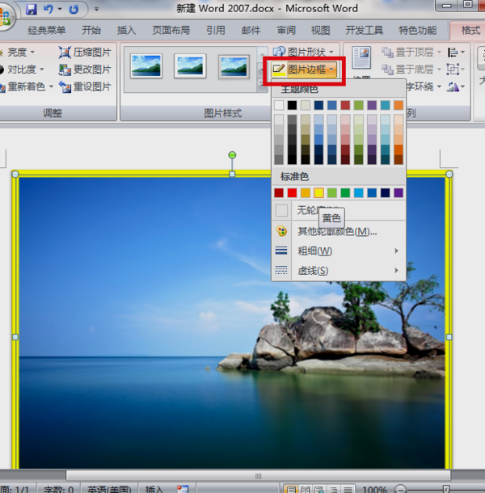Viewport: 485px width, 493px height.
Task: Choose black theme color swatch
Action: click(x=292, y=105)
